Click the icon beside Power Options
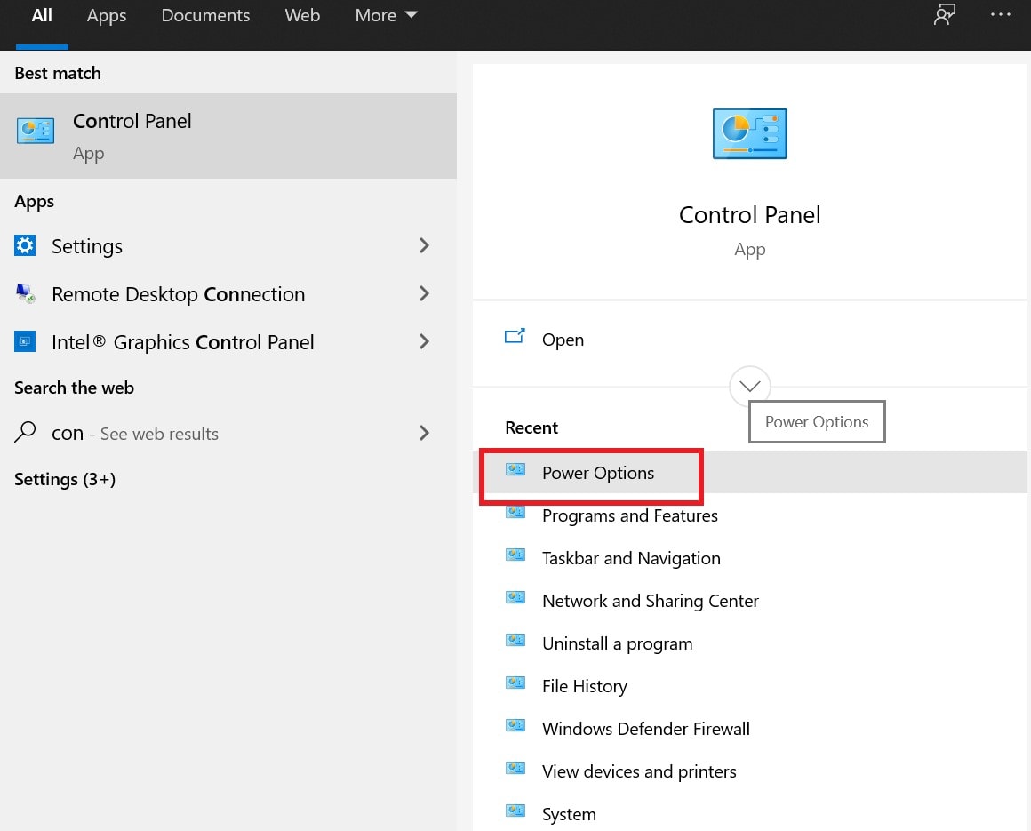Viewport: 1031px width, 831px height. (x=515, y=469)
